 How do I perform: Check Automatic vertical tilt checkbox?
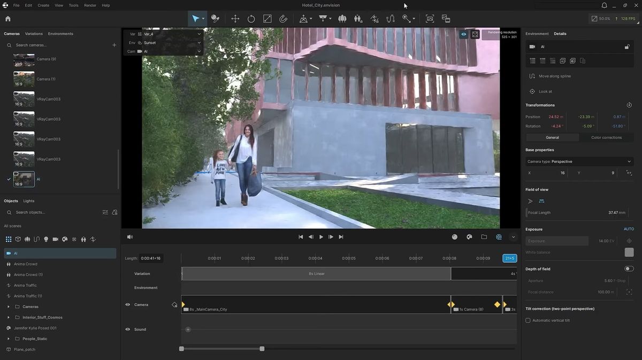click(x=528, y=320)
